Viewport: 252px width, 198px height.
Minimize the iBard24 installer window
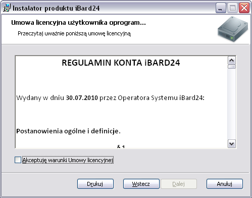(x=221, y=8)
